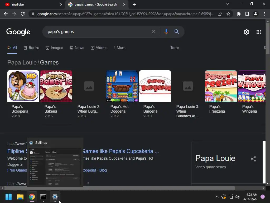The height and width of the screenshot is (203, 270).
Task: Share the Papa Louie knowledge panel
Action: click(x=253, y=159)
